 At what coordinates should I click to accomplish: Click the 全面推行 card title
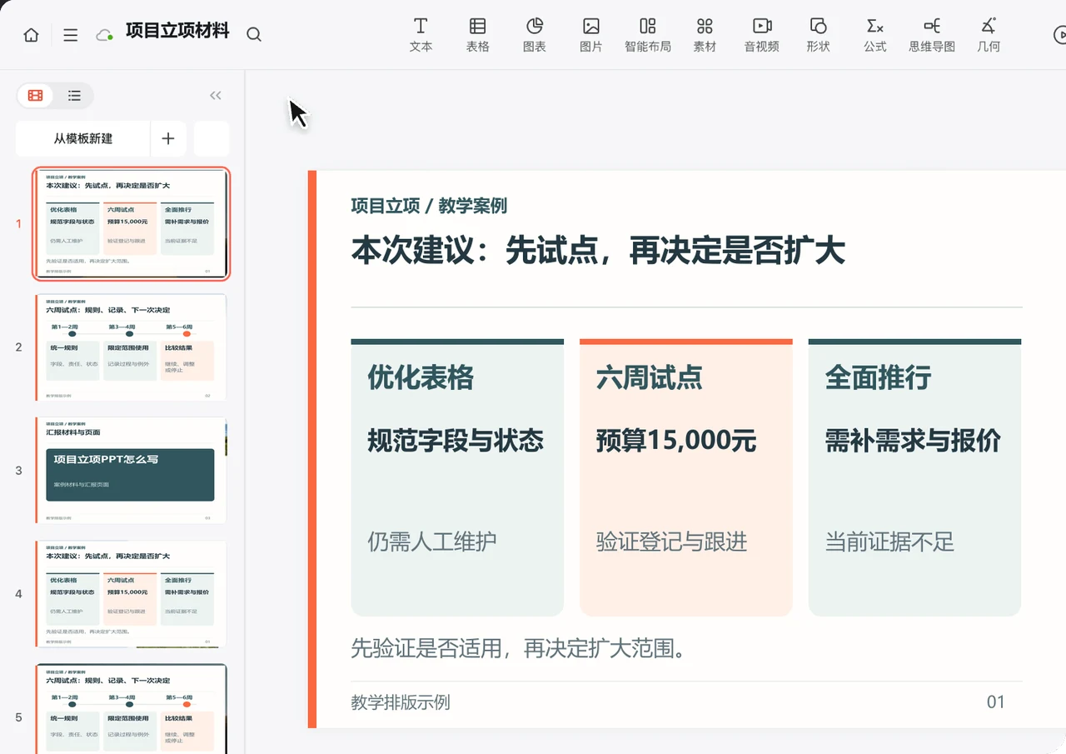pos(878,377)
